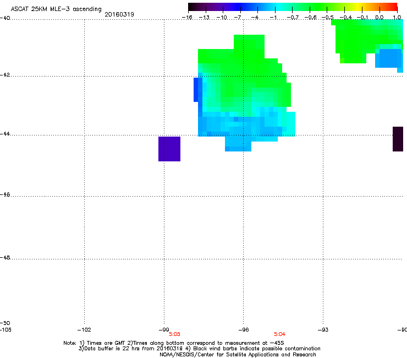Click the -44 latitude axis label
The width and height of the screenshot is (407, 358).
click(5, 134)
